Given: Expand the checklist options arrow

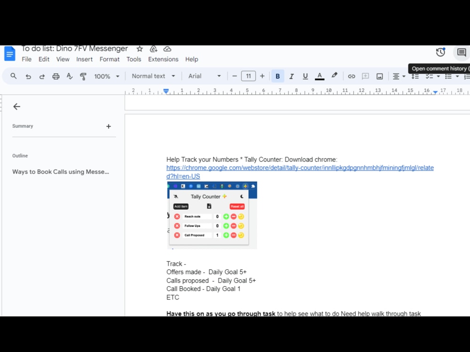Looking at the screenshot, I should tap(438, 77).
